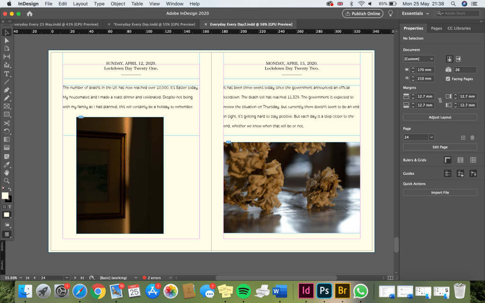The height and width of the screenshot is (303, 485).
Task: Expand the Page number dropdown
Action: pos(431,137)
